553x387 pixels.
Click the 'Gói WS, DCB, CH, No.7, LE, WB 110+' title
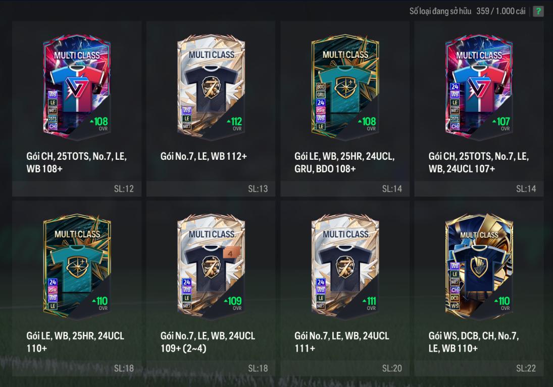[473, 342]
